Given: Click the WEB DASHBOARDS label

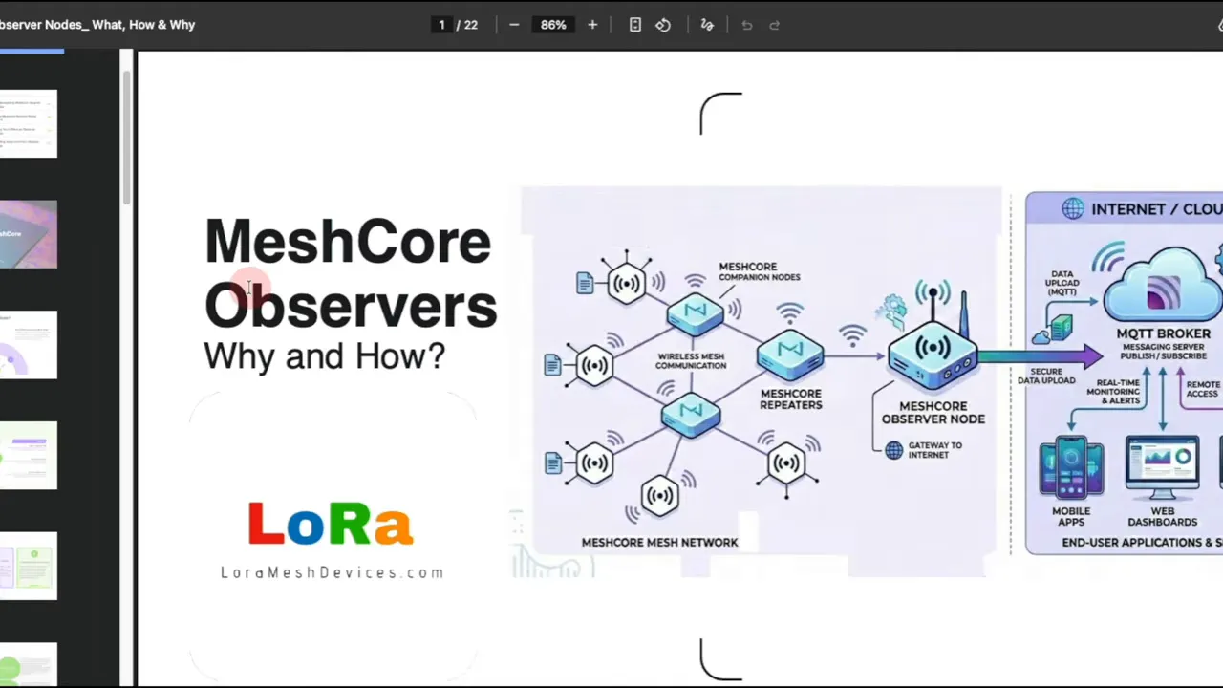Looking at the screenshot, I should tap(1163, 517).
